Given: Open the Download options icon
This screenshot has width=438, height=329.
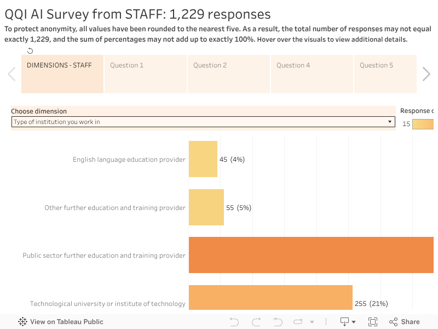Looking at the screenshot, I should point(348,322).
